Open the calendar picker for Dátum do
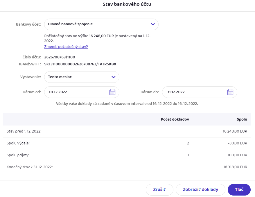Viewport: 255px width, 197px height. (230, 92)
